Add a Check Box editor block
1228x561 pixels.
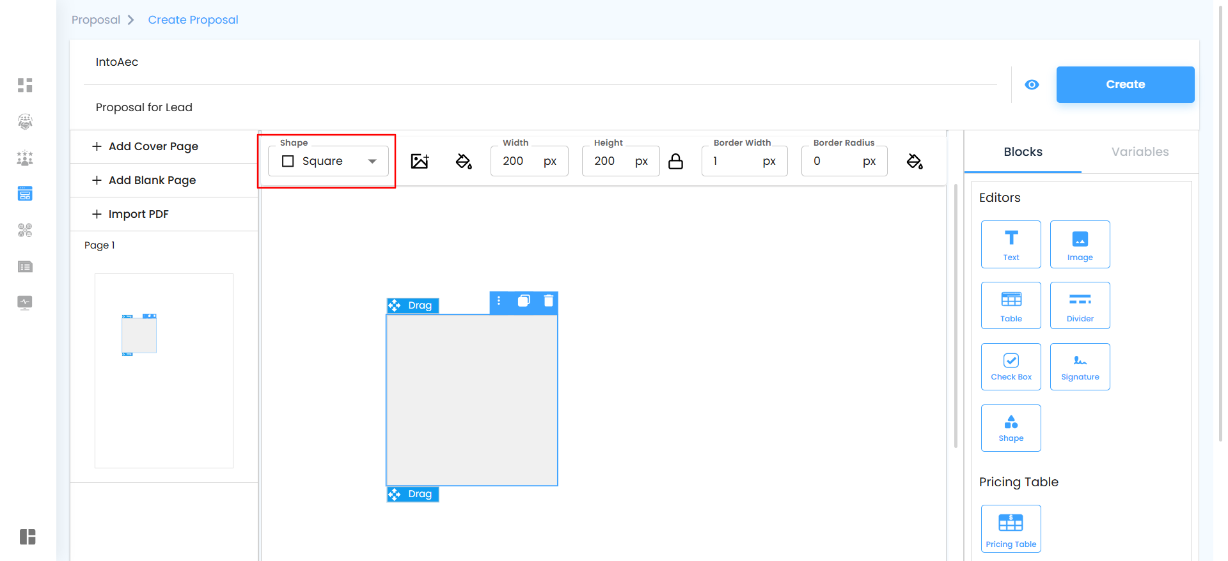pyautogui.click(x=1011, y=367)
